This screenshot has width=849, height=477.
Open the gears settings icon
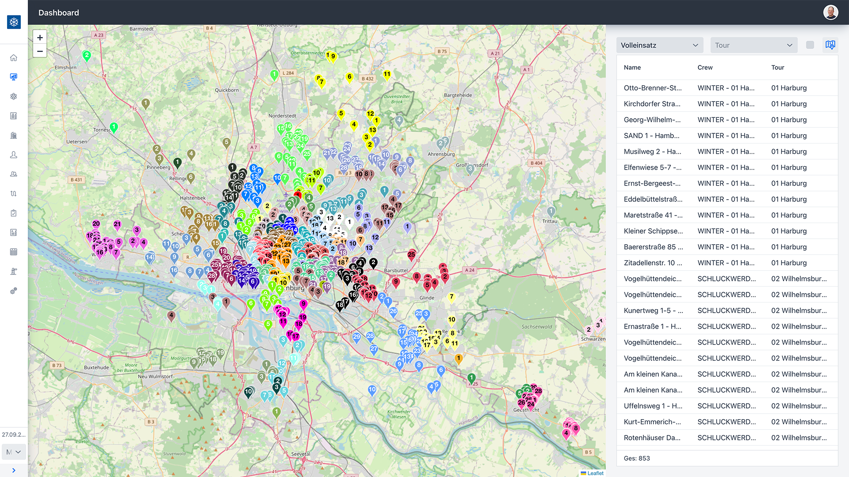(x=14, y=291)
